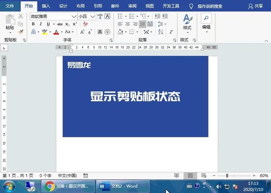This screenshot has height=193, width=271.
Task: Switch to the 设计 Design tab
Action: [x=63, y=6]
